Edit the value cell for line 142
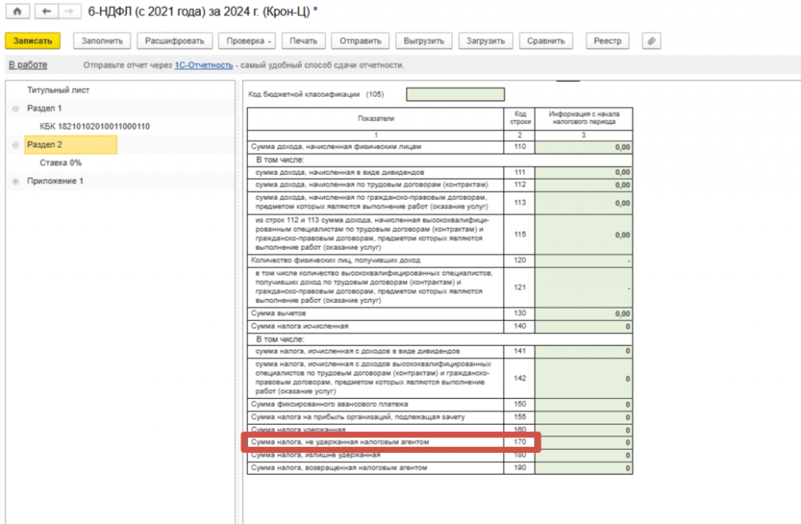801x524 pixels. 584,379
